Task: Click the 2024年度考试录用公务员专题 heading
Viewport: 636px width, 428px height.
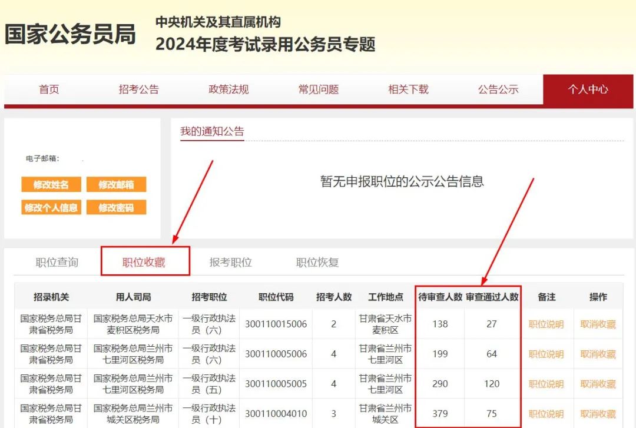Action: click(x=265, y=44)
